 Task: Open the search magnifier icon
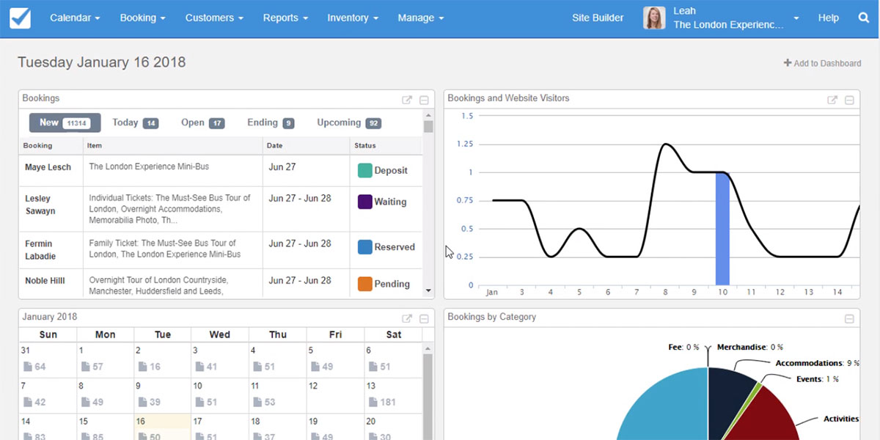[x=863, y=18]
